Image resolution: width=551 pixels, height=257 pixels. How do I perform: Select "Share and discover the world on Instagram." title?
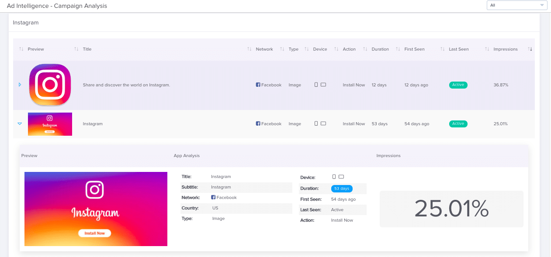click(x=126, y=85)
